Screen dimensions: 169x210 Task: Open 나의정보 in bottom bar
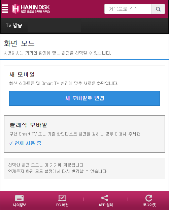20,201
